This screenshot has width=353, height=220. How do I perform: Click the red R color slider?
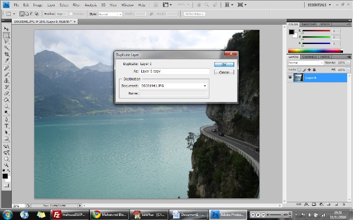(x=316, y=31)
